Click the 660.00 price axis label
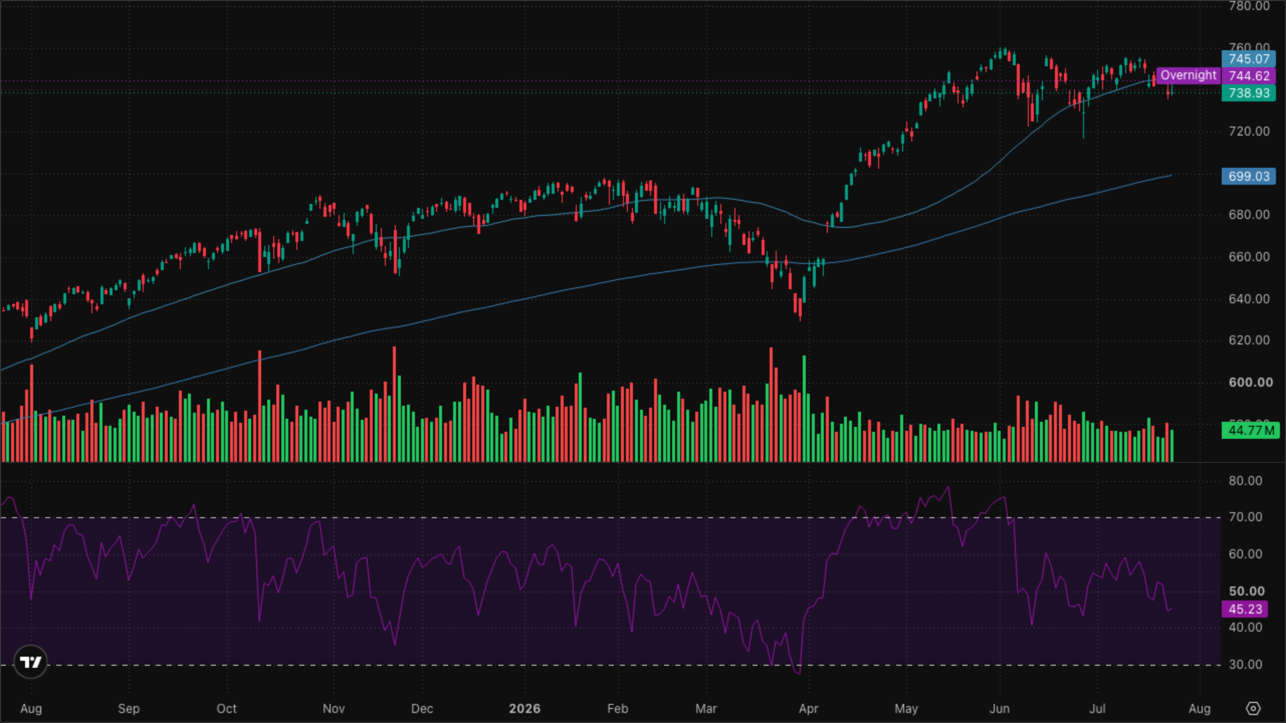Image resolution: width=1286 pixels, height=723 pixels. coord(1249,257)
